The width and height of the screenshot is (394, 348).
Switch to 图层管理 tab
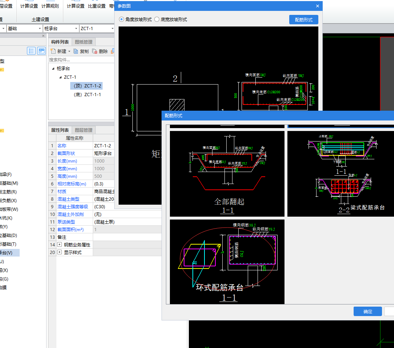coord(84,130)
